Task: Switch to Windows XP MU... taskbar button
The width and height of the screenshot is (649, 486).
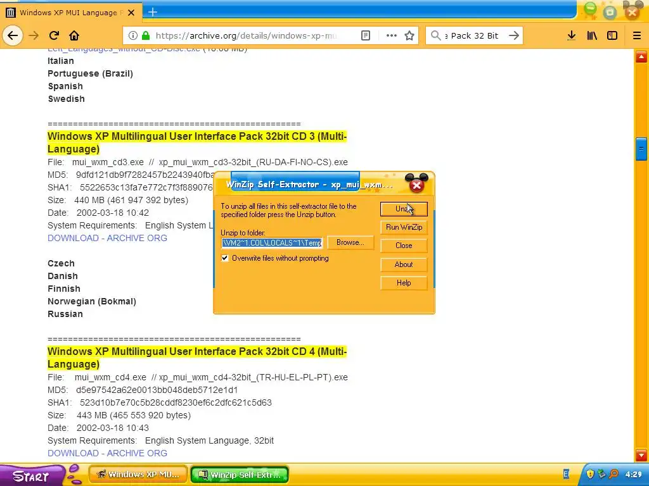Action: [x=138, y=475]
